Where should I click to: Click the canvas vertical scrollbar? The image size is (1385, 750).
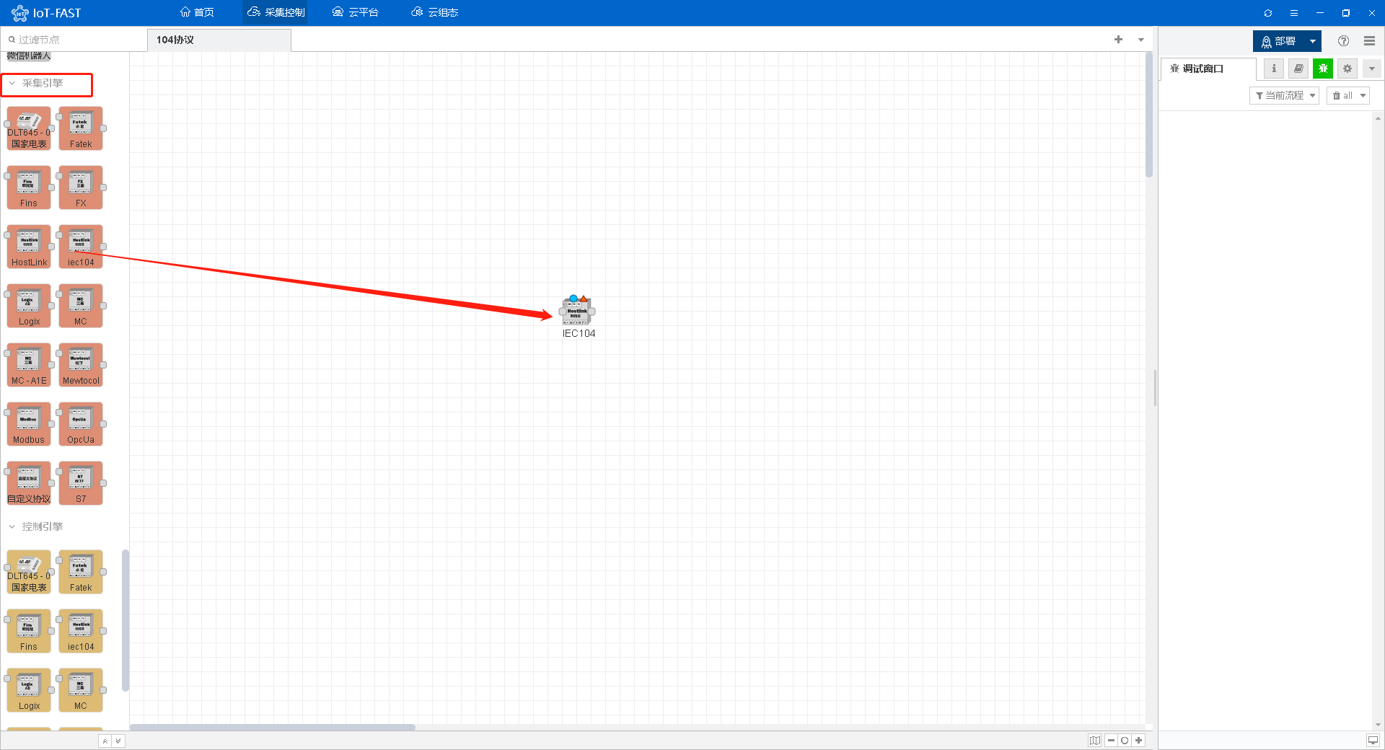coord(1149,115)
